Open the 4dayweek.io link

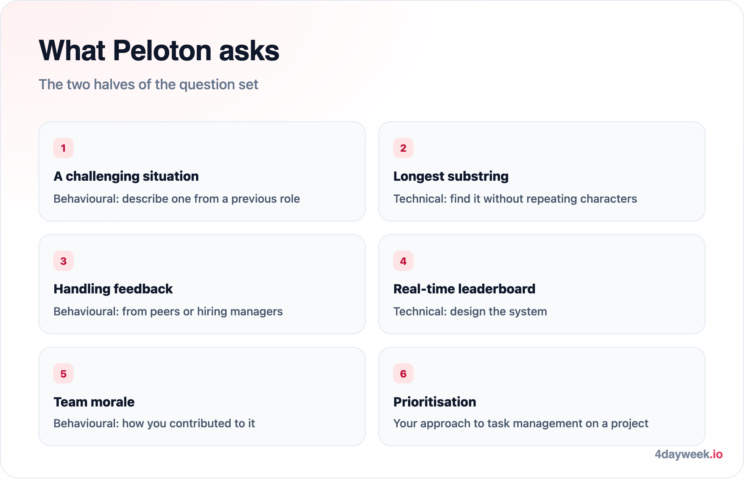[689, 454]
